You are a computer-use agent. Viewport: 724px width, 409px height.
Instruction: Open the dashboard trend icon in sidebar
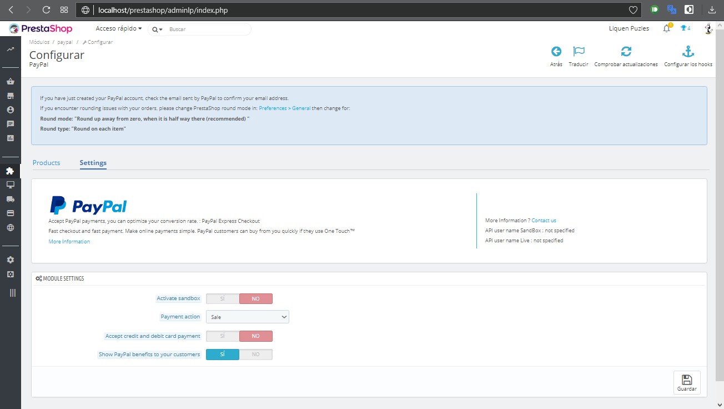[x=10, y=49]
